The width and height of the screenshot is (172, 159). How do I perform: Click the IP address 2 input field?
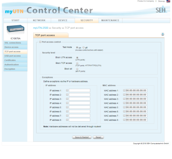(x=80, y=95)
